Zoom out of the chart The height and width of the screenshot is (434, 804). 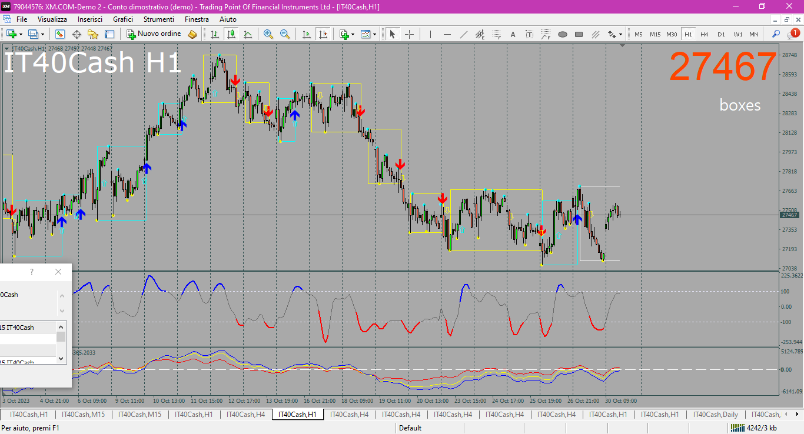285,34
